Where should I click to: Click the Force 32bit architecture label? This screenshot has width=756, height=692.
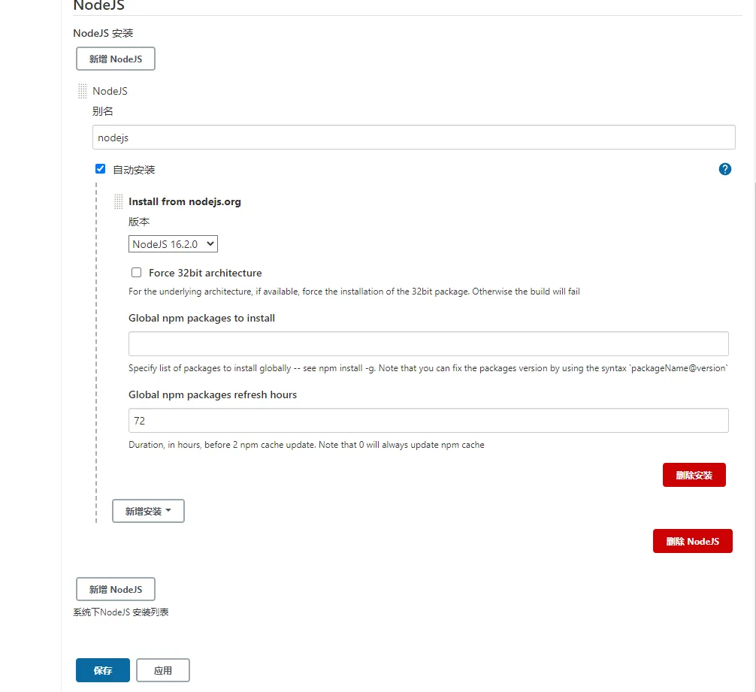coord(205,273)
